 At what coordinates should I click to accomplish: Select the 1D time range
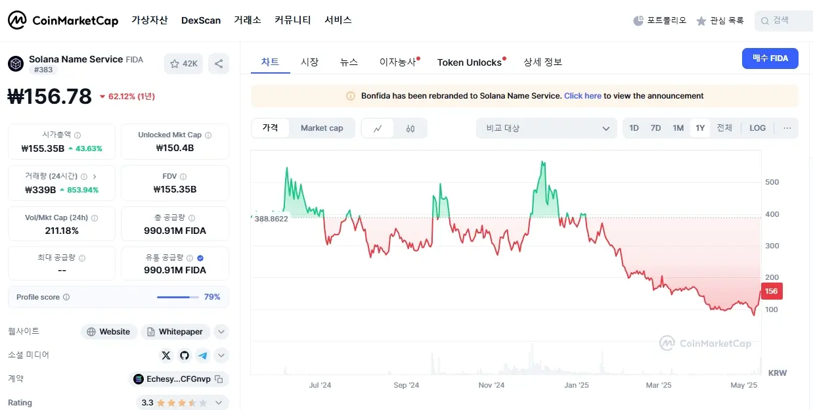pyautogui.click(x=634, y=128)
